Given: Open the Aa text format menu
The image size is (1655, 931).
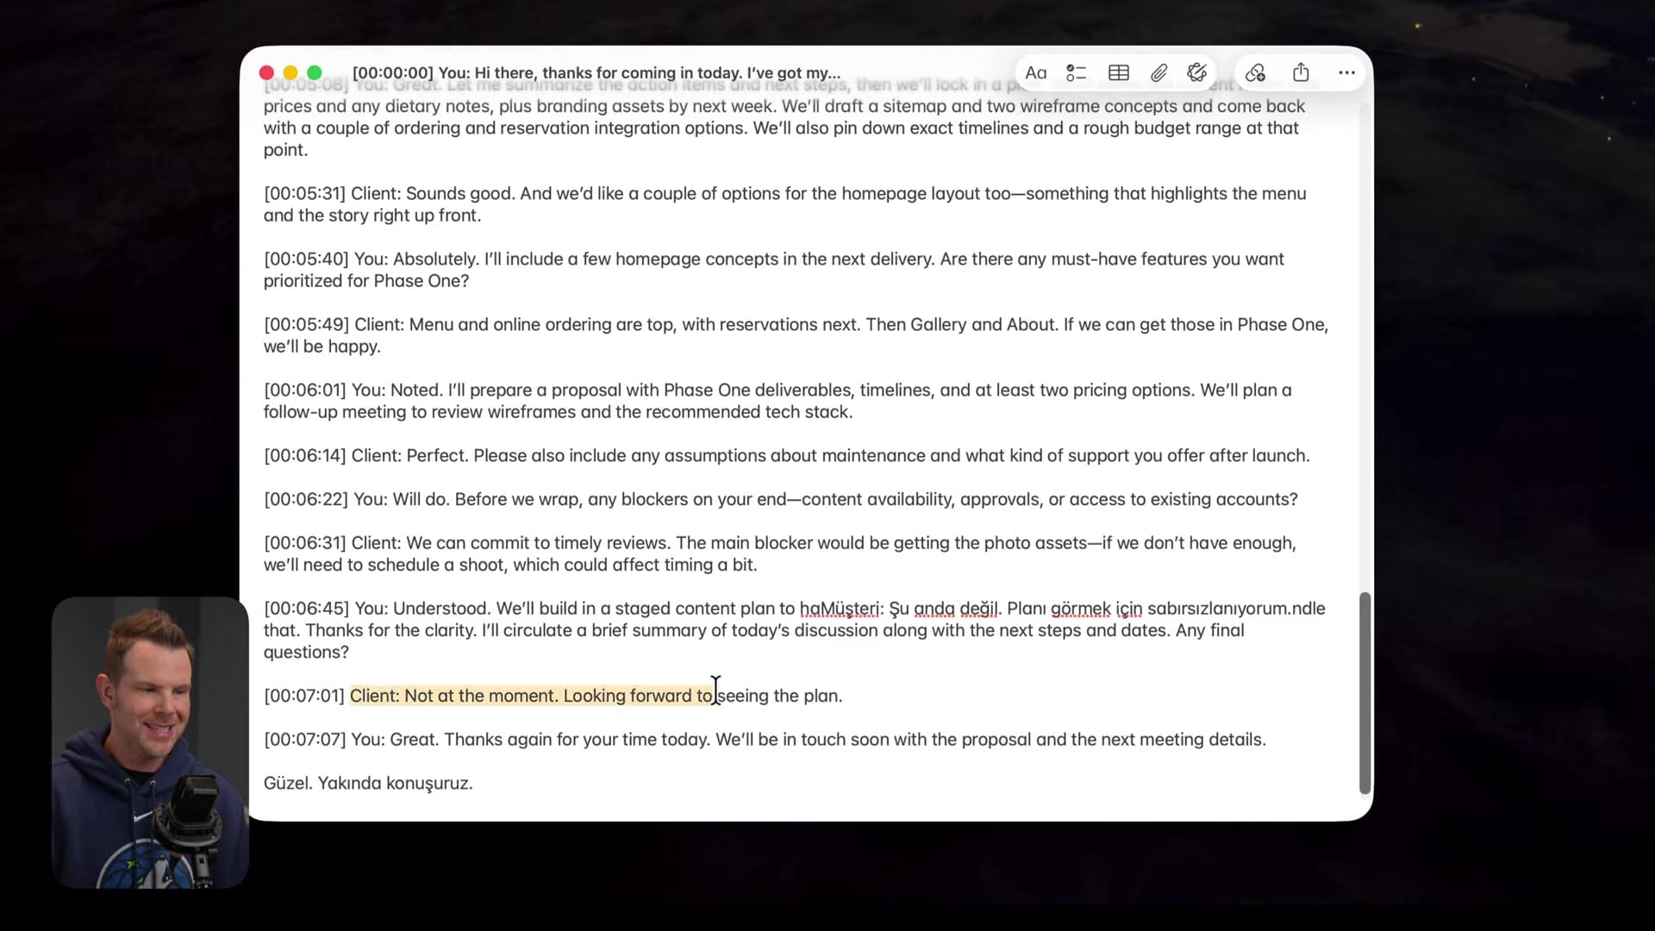Looking at the screenshot, I should (x=1035, y=73).
